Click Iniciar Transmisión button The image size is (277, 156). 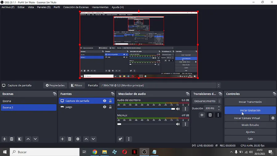click(x=250, y=102)
